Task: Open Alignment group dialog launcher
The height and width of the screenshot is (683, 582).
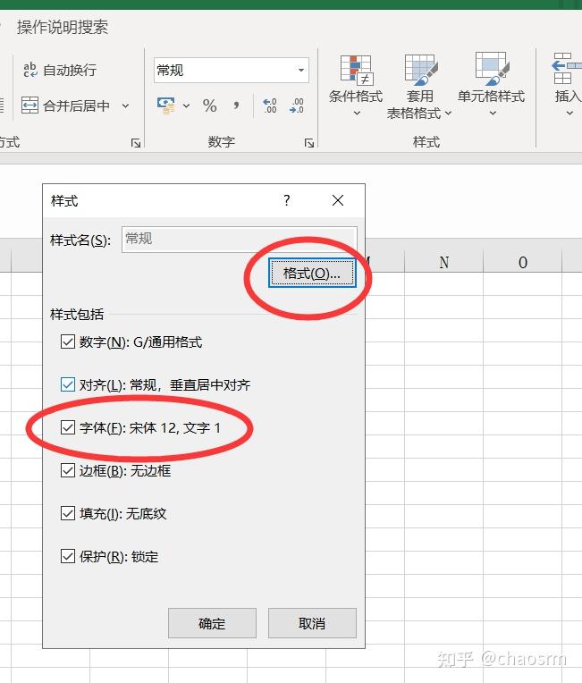Action: coord(136,143)
